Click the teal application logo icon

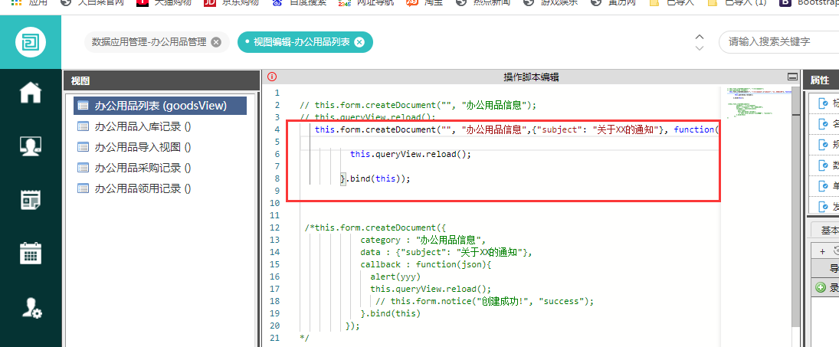click(31, 41)
